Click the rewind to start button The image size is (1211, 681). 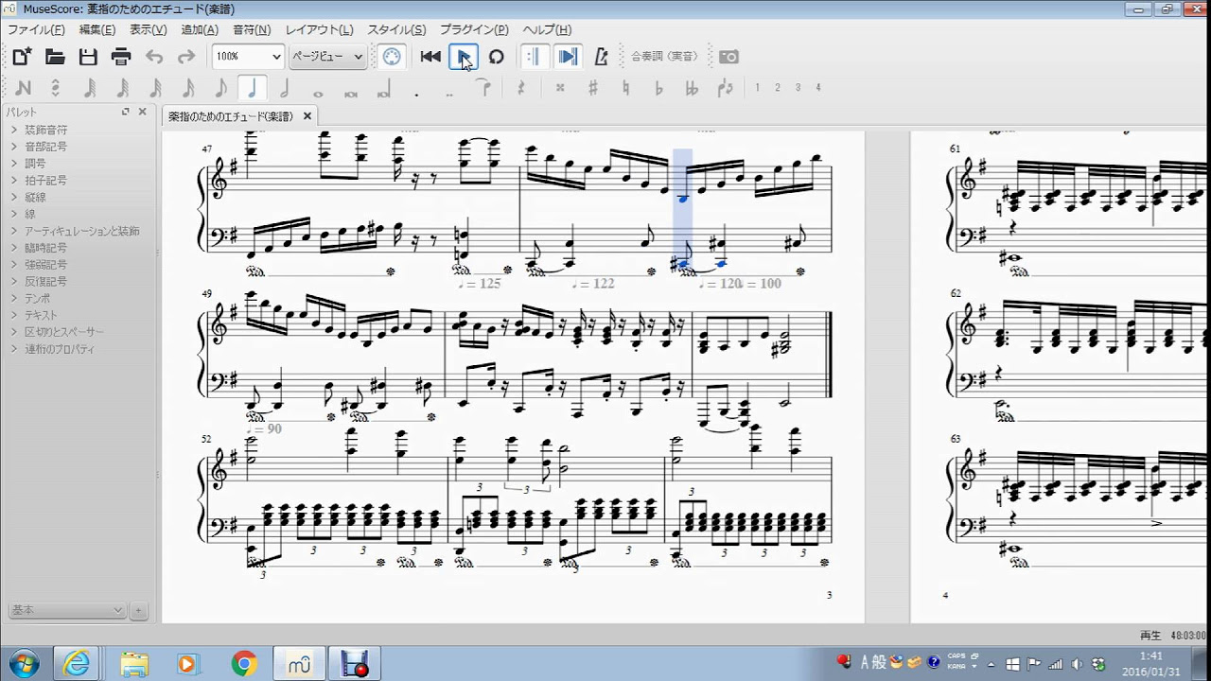(x=430, y=57)
